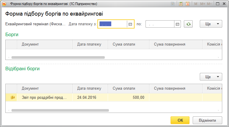Click 'Сума повернення' header in Відібрані борги table
Screen dimensions: 229x127
coord(176,88)
